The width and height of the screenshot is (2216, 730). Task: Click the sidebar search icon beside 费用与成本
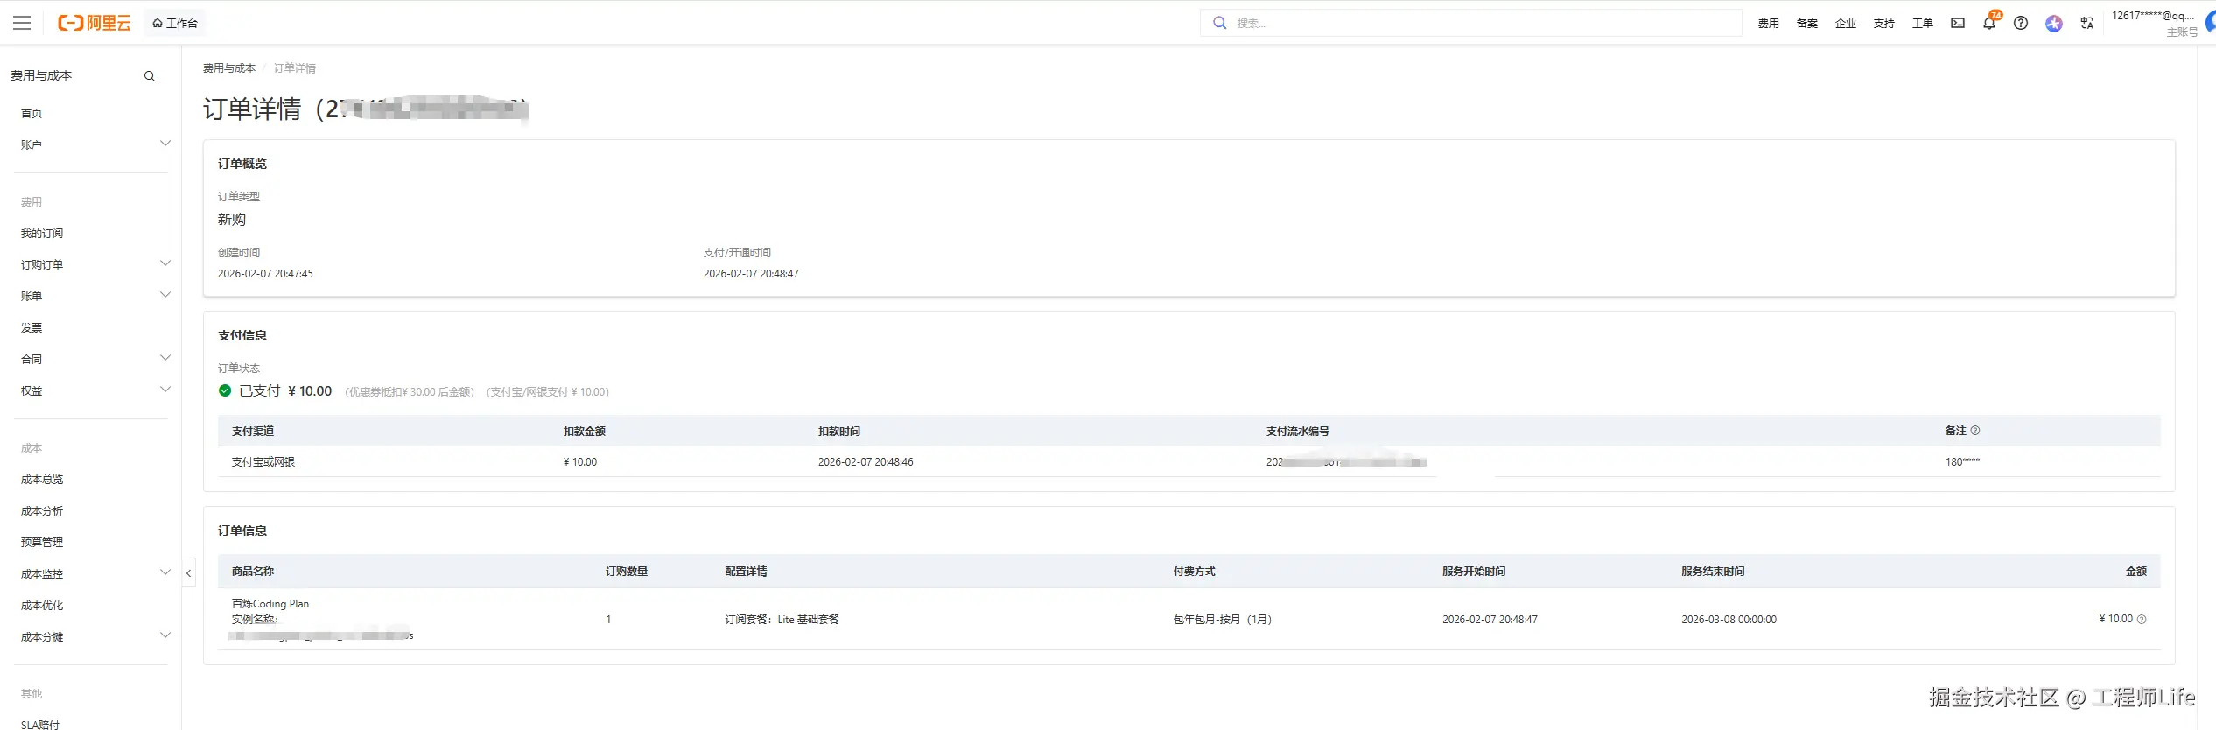(x=150, y=76)
